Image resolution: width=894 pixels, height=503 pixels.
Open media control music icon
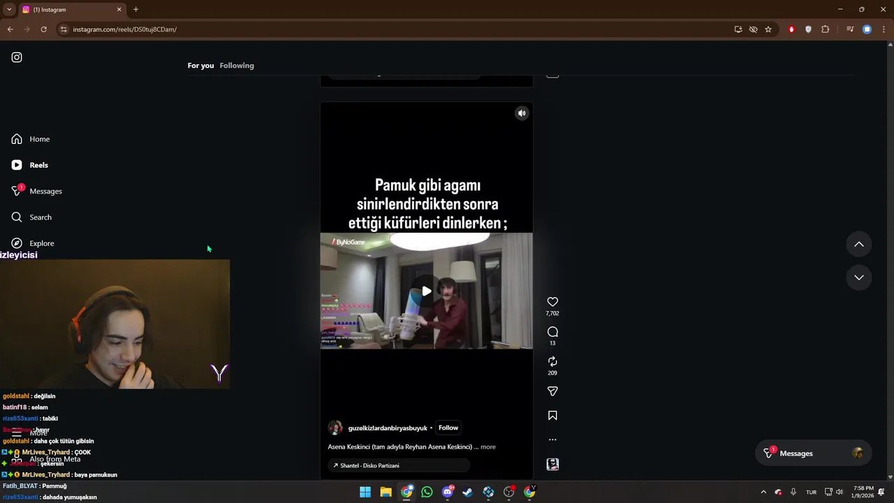[850, 29]
